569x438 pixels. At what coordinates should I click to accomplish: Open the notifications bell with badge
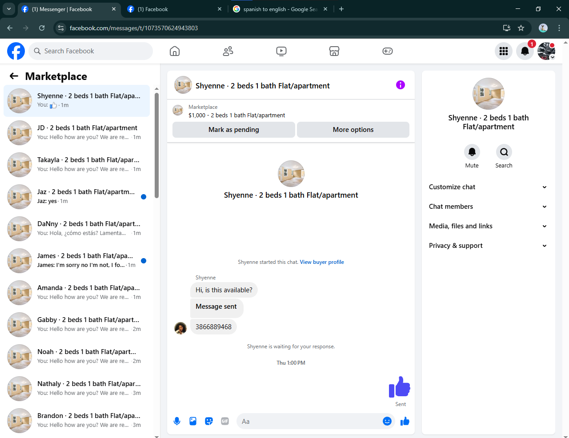coord(525,51)
